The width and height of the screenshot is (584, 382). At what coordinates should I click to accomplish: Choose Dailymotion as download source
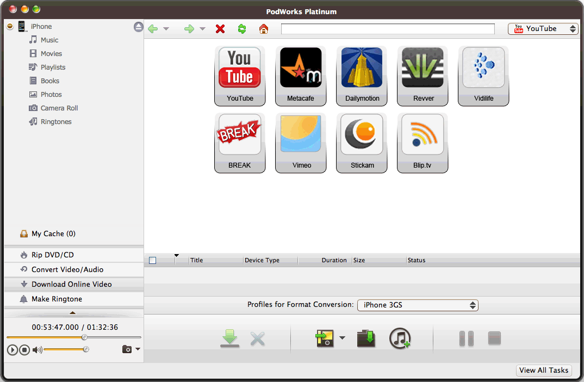(x=362, y=75)
